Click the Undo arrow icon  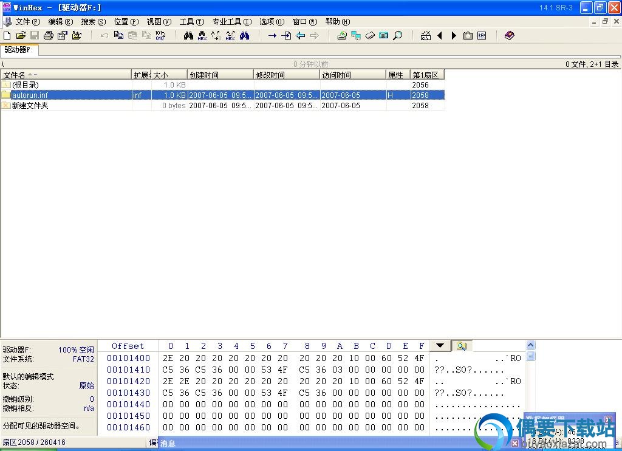click(104, 36)
